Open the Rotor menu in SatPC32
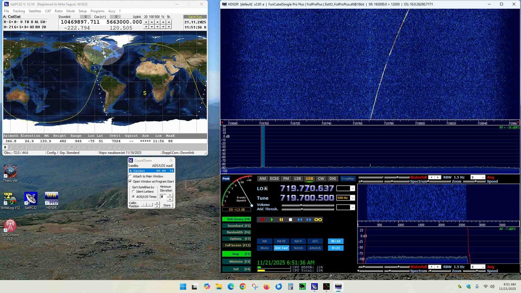The height and width of the screenshot is (293, 521). (58, 11)
